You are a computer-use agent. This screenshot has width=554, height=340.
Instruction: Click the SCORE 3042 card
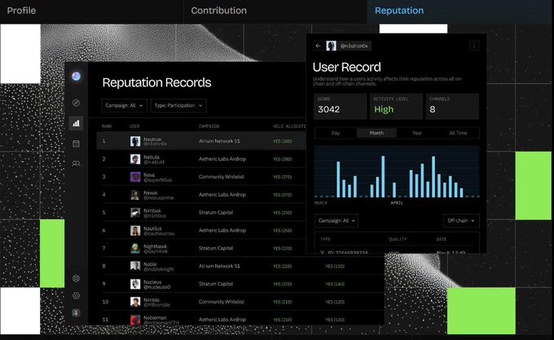point(340,106)
